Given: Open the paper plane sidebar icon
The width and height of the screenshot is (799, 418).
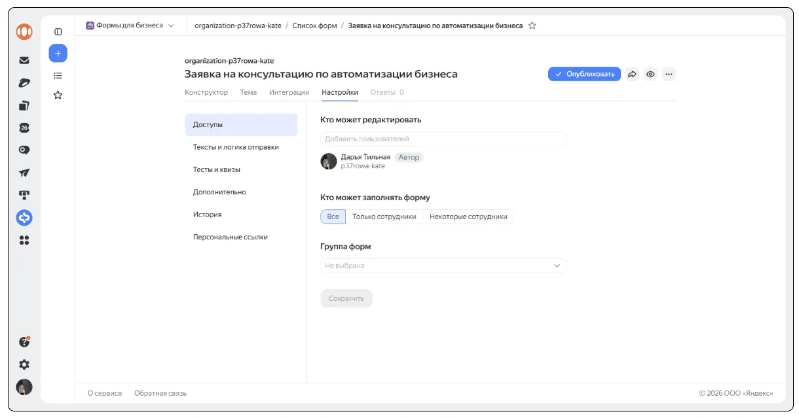Looking at the screenshot, I should coord(24,173).
